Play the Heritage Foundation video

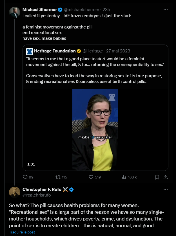(x=95, y=130)
